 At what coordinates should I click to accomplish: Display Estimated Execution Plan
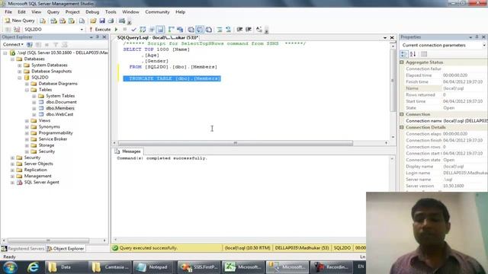pos(143,30)
